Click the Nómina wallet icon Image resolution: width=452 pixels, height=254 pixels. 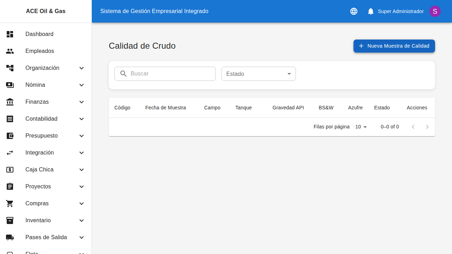click(10, 85)
